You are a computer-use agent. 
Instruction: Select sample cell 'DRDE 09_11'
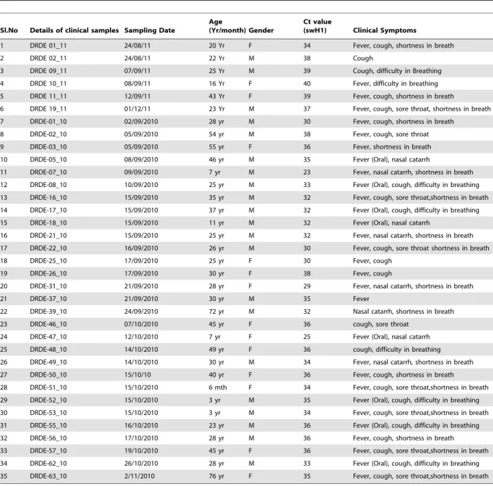(48, 70)
